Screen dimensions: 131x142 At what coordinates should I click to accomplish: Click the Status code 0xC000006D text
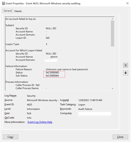tap(52, 73)
